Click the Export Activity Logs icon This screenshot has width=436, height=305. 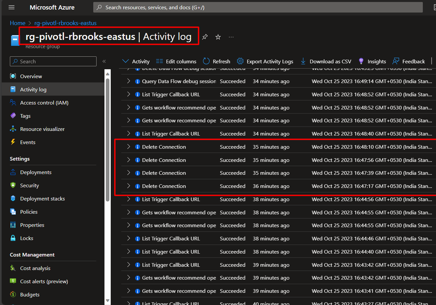[240, 61]
